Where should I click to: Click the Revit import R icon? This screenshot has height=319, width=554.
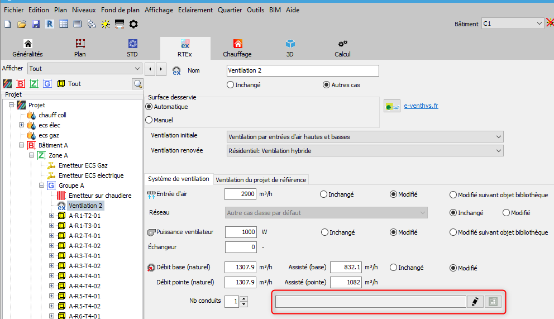[50, 24]
